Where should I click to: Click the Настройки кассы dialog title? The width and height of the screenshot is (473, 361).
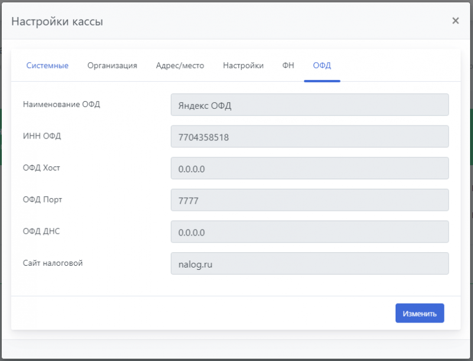point(57,22)
